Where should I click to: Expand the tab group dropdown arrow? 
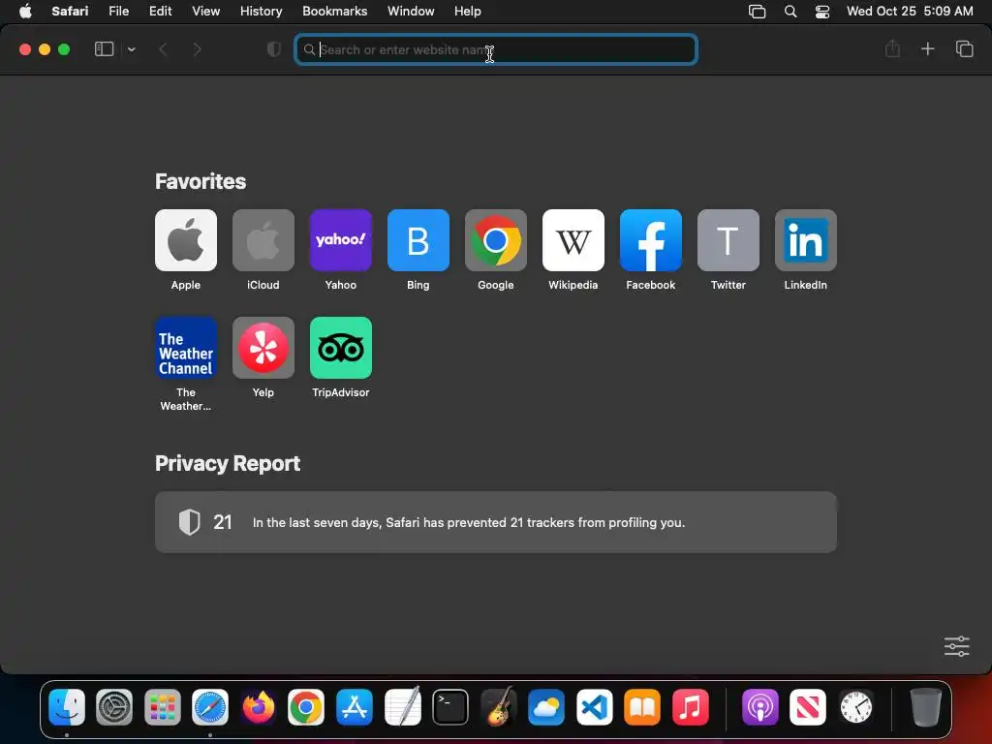tap(131, 49)
